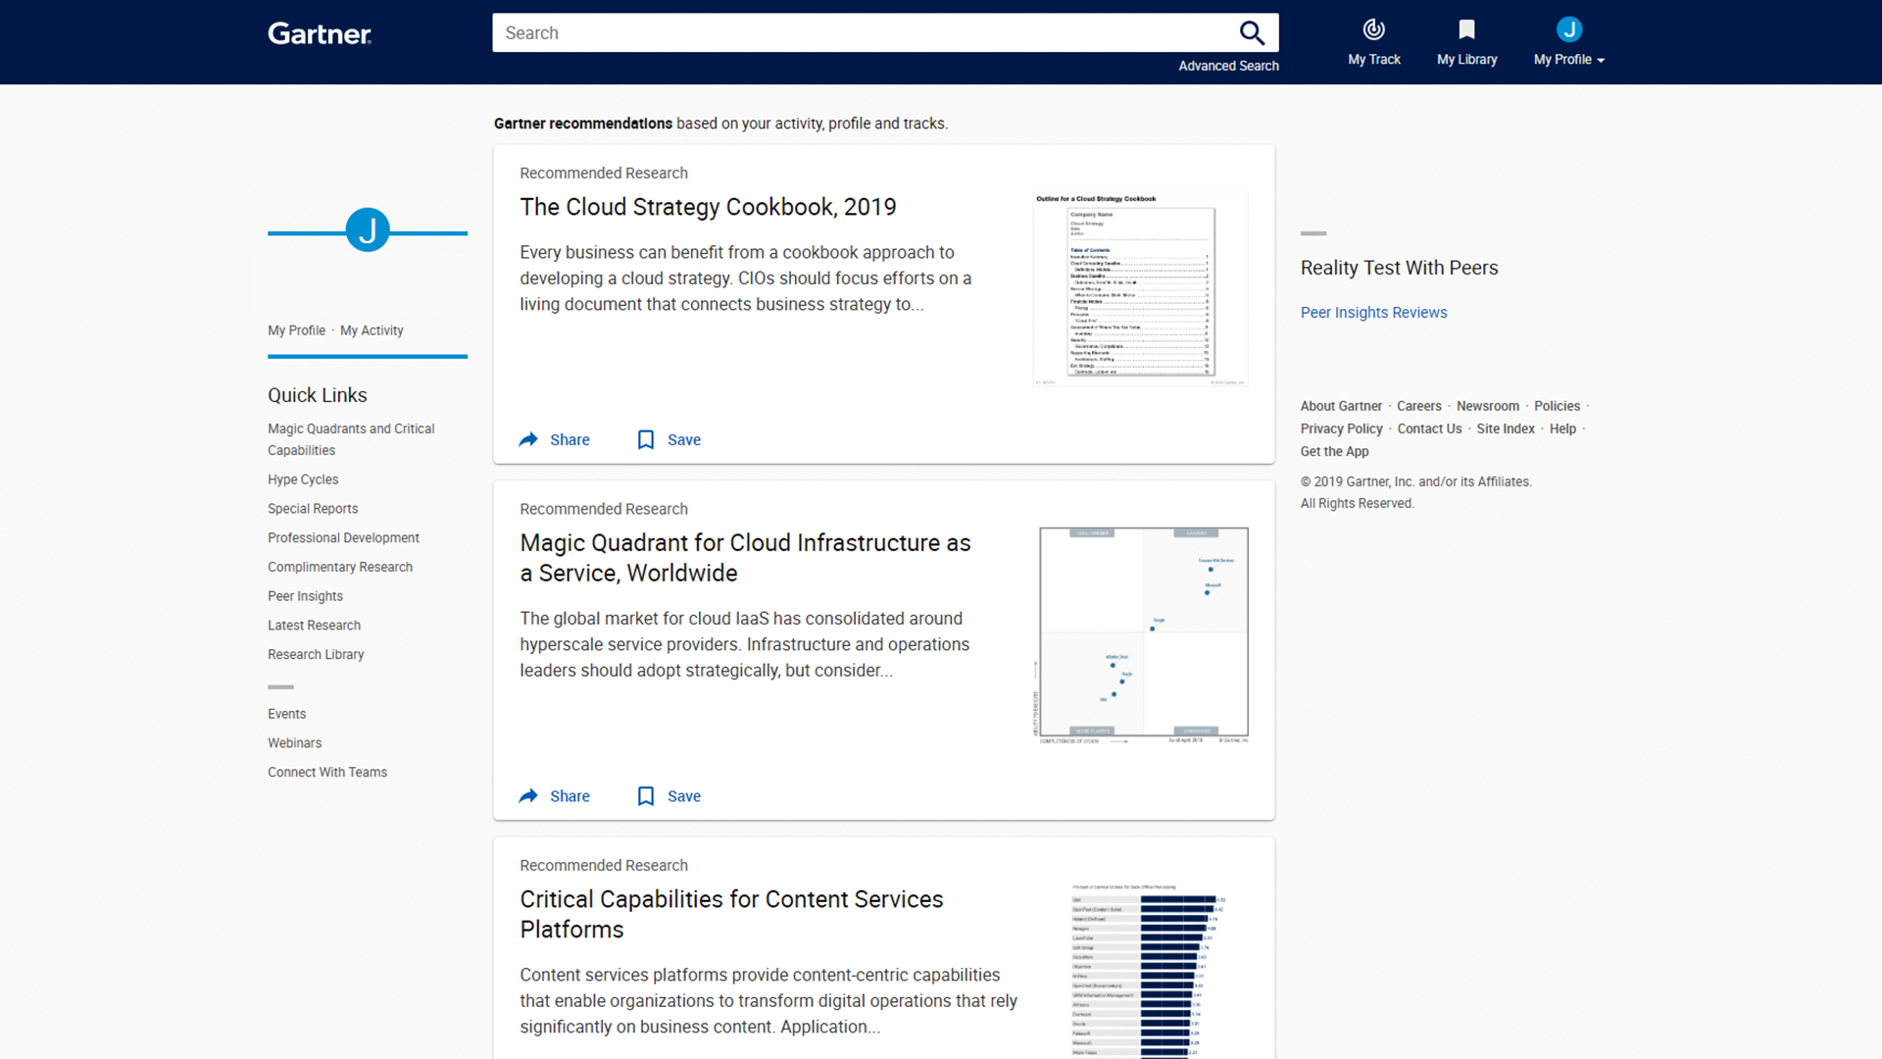Click My Track label in header
Screen dimensions: 1882x1059
pyautogui.click(x=1374, y=60)
